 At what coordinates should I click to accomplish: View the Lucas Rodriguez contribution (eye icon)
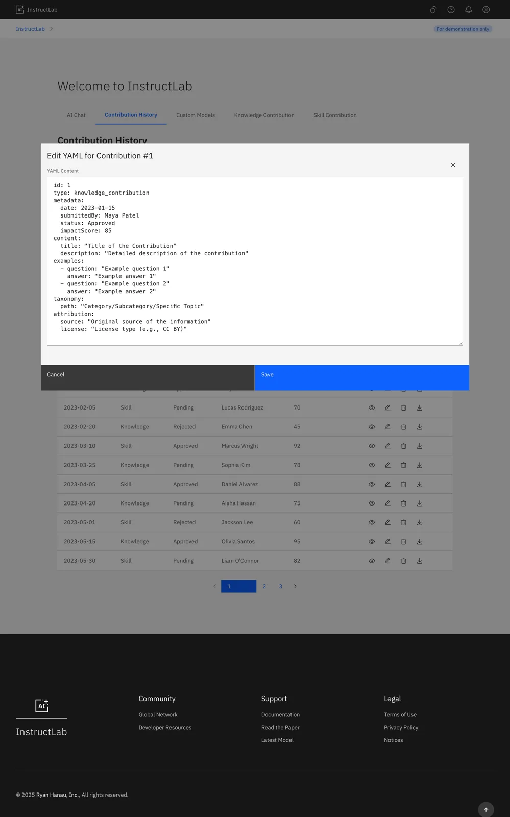tap(372, 408)
